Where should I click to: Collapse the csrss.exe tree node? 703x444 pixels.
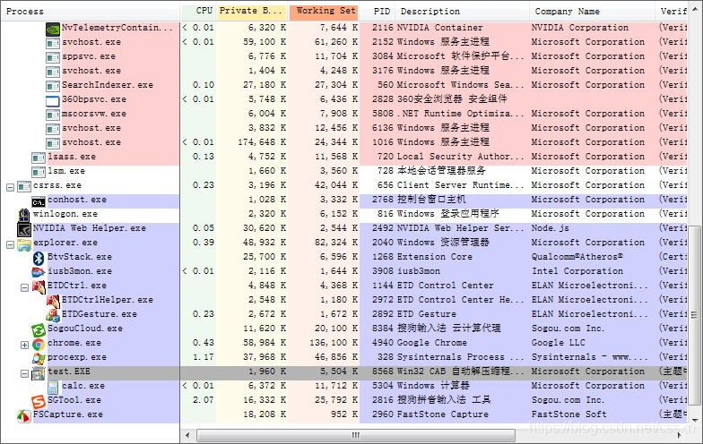tap(11, 188)
